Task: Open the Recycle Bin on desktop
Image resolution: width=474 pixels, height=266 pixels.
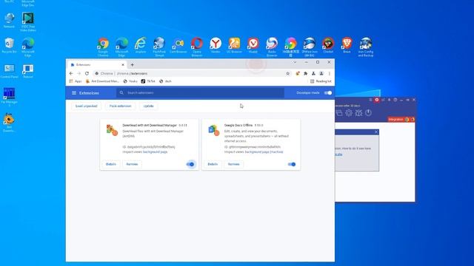Action: point(9,46)
